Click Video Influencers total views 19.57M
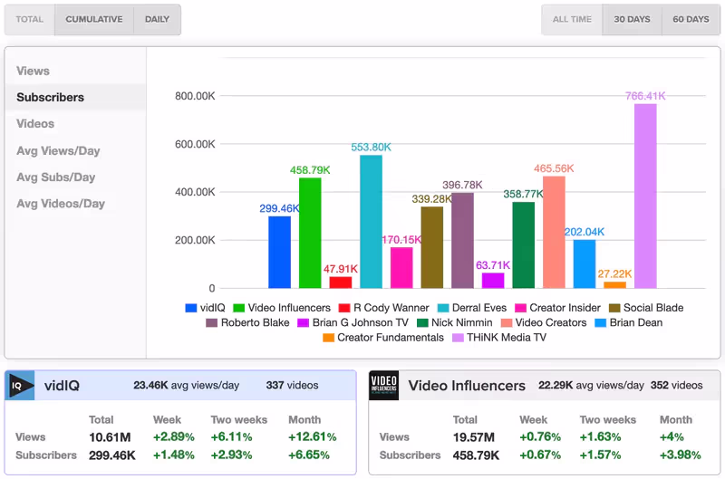The height and width of the screenshot is (479, 725). point(474,437)
